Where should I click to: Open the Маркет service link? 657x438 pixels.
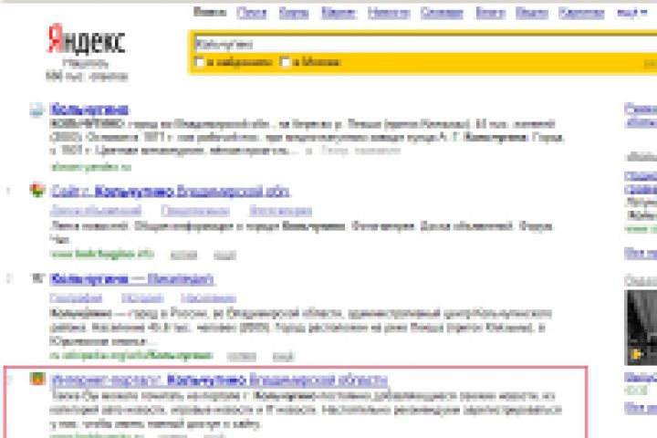click(339, 13)
